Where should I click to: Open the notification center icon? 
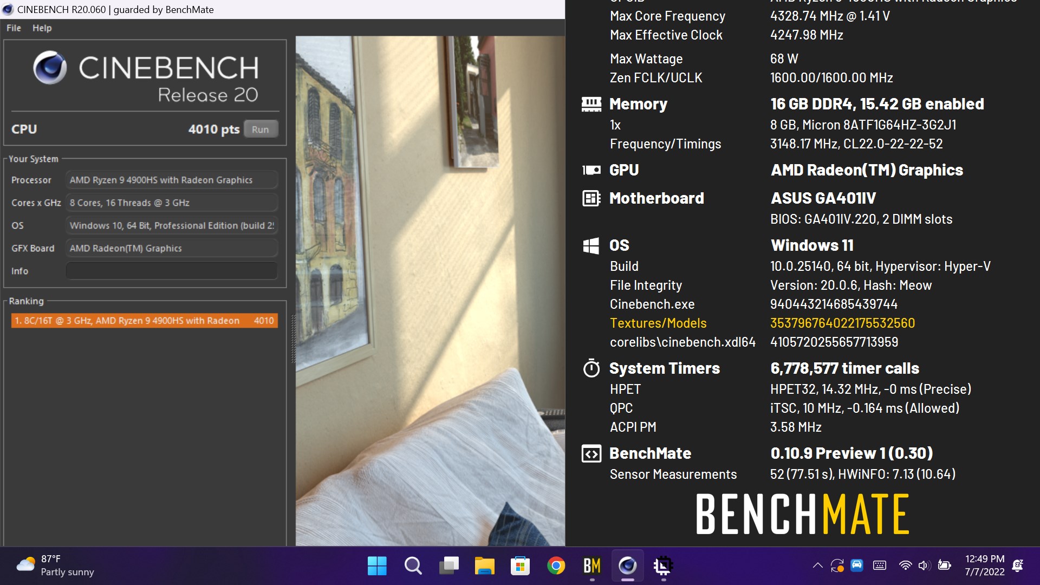tap(1018, 565)
